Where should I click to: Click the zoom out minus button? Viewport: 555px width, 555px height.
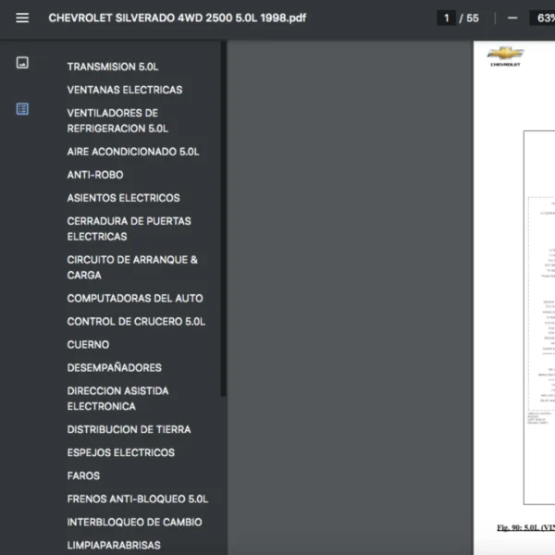(512, 18)
